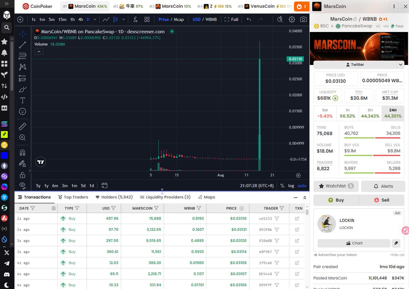This screenshot has height=289, width=409.
Task: Switch chart to Mcap view
Action: pos(179,19)
